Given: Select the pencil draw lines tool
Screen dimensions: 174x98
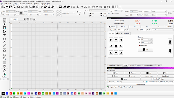Looking at the screenshot, I should click(x=4, y=24).
